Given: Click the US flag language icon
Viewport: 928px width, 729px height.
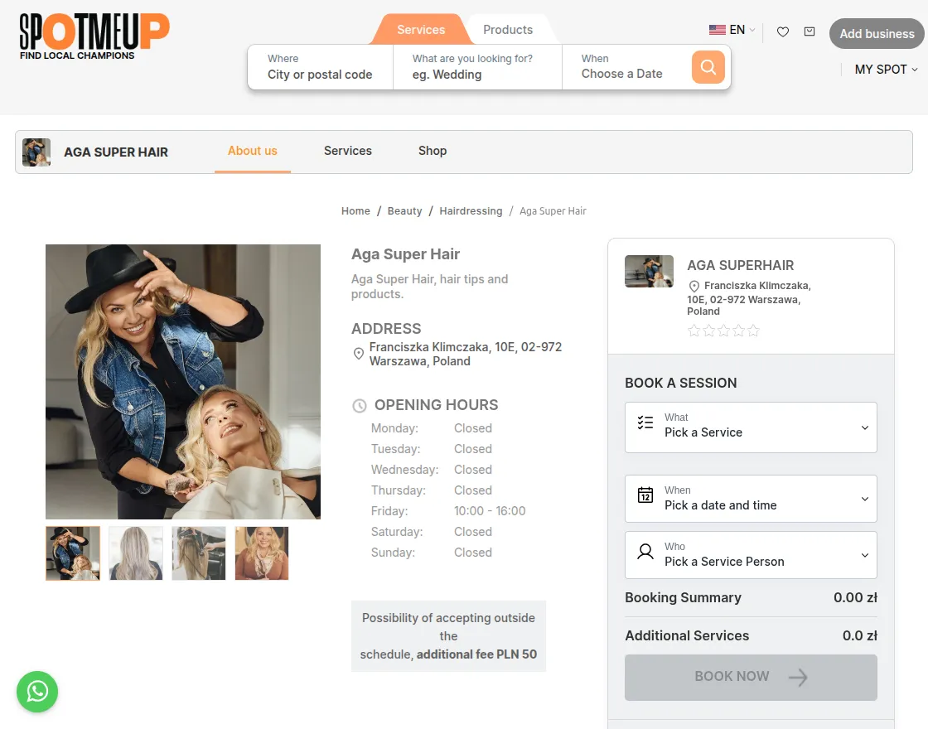Looking at the screenshot, I should (718, 28).
